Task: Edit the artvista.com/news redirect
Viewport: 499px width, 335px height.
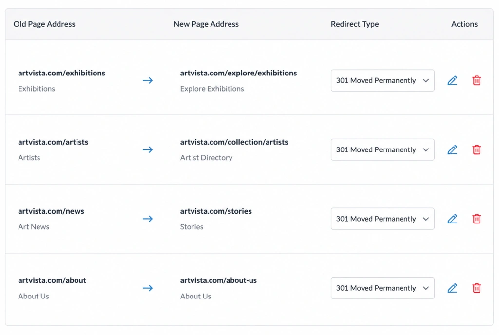Action: 452,219
